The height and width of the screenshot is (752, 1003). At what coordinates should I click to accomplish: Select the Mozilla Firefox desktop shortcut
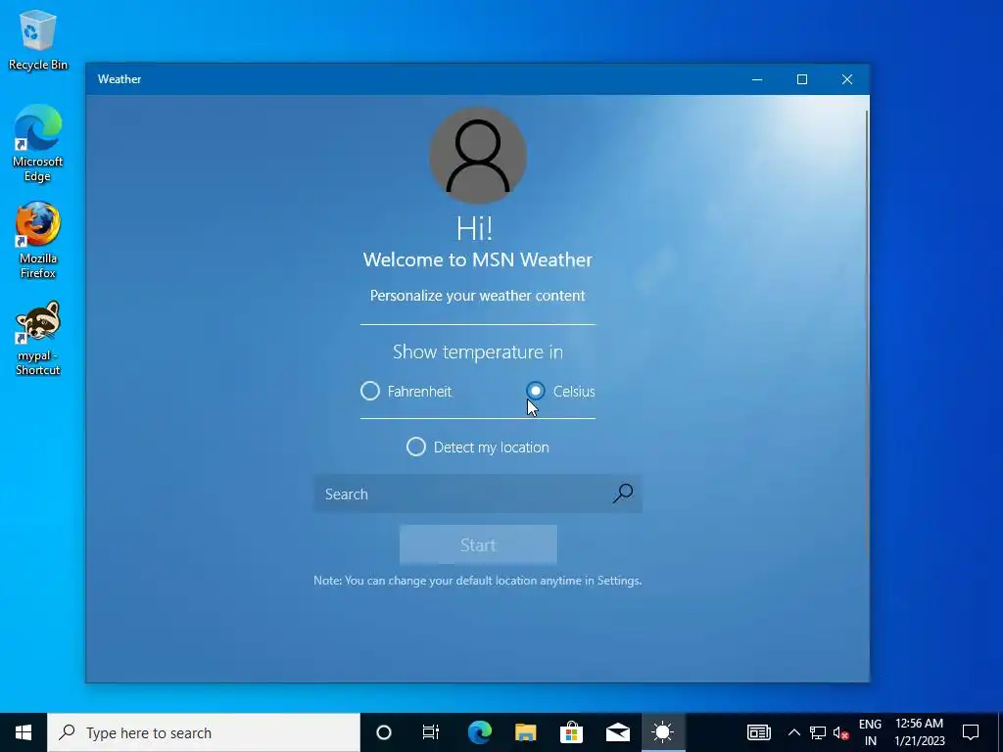pyautogui.click(x=38, y=241)
